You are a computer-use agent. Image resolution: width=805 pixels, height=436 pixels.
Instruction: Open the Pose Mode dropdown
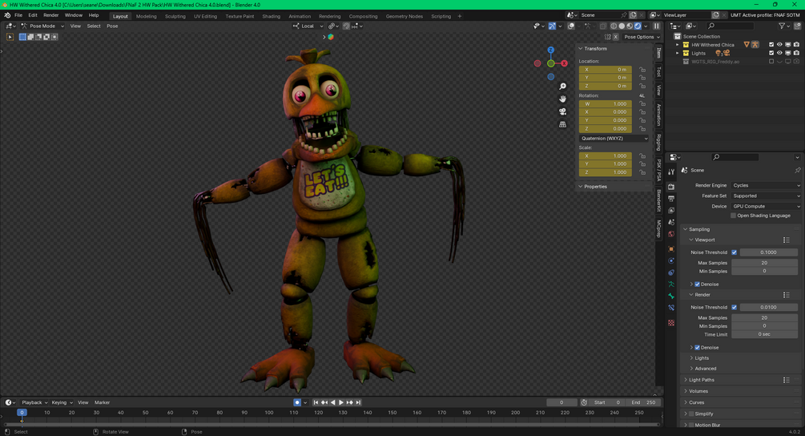tap(42, 26)
